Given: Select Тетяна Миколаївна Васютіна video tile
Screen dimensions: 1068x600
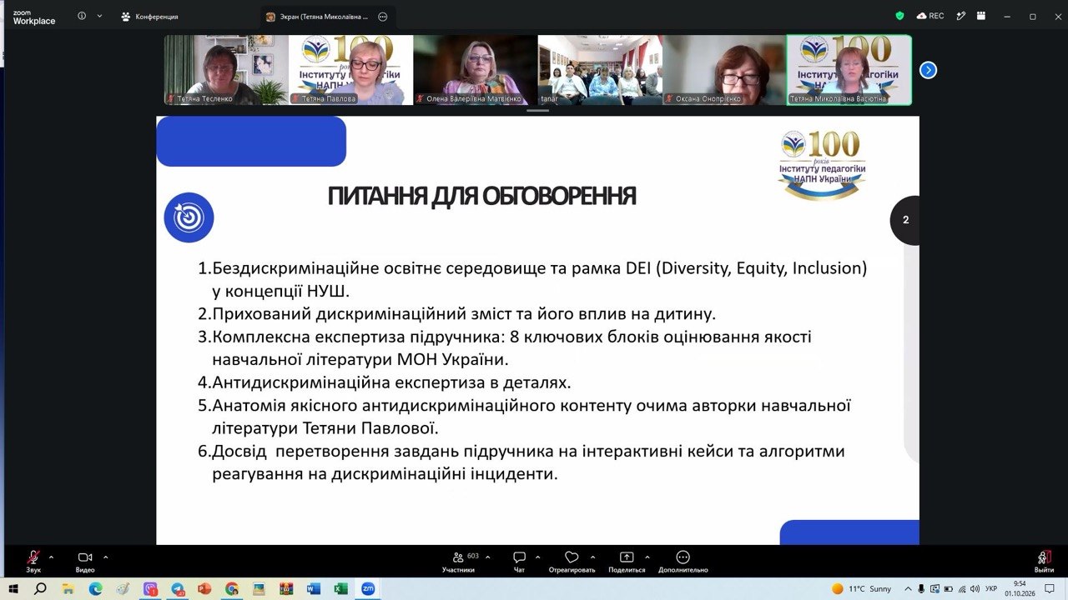Looking at the screenshot, I should [x=849, y=70].
